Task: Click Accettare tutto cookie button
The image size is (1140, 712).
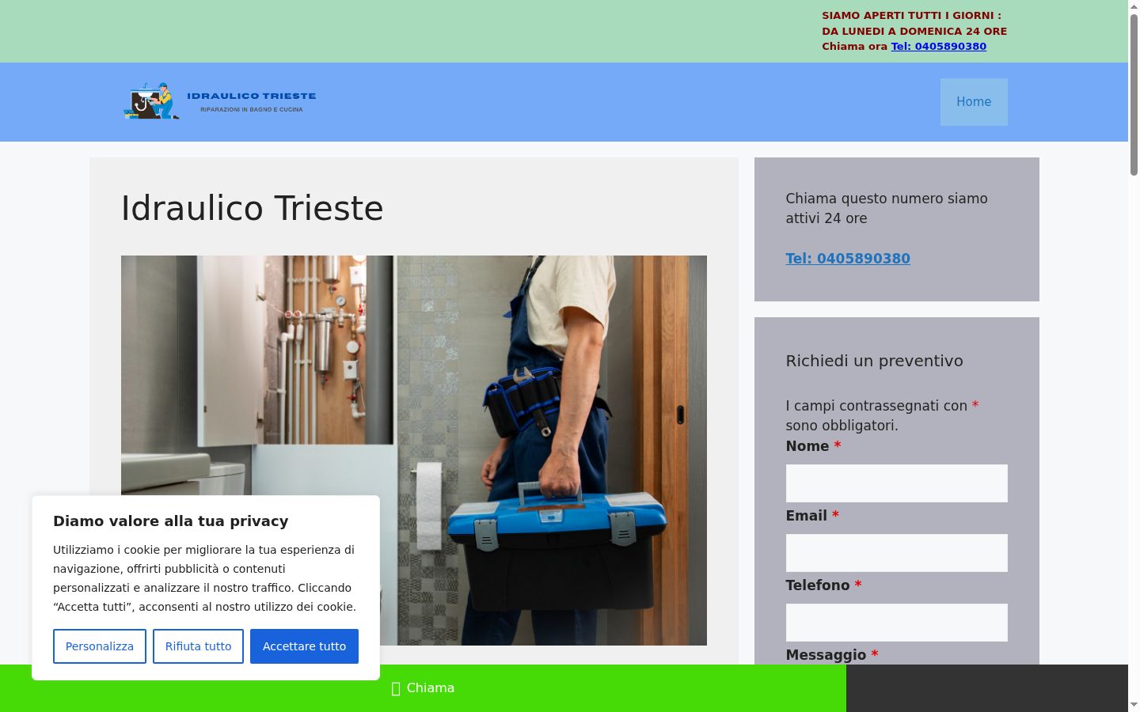Action: click(304, 646)
